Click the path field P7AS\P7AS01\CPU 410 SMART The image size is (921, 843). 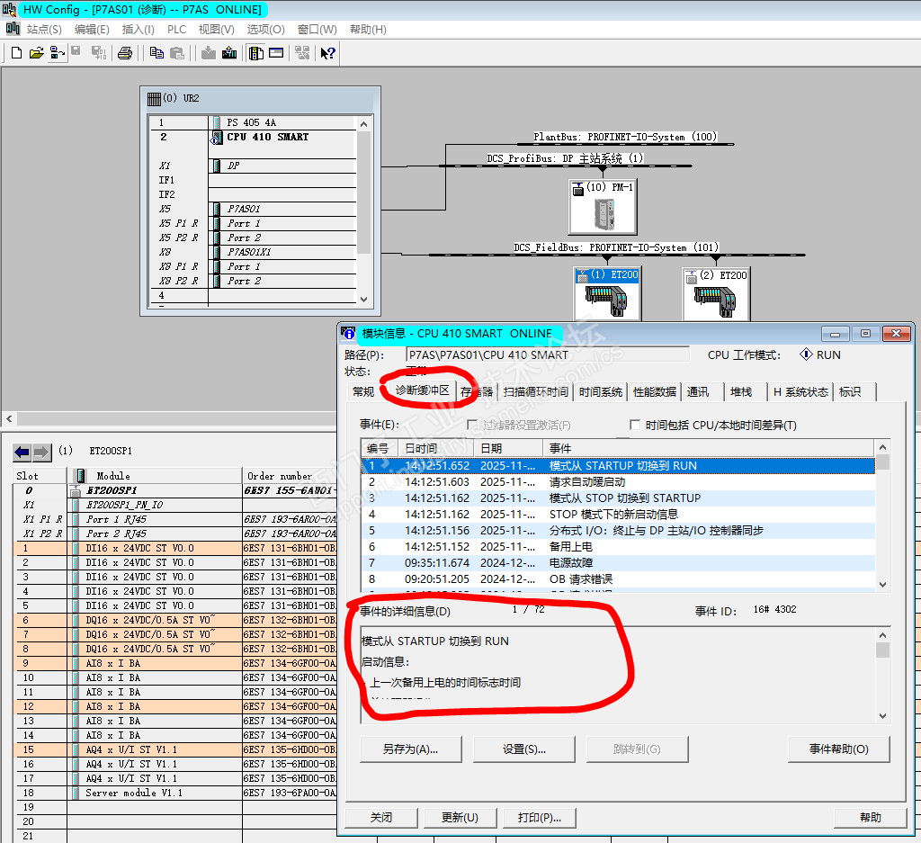click(x=548, y=354)
